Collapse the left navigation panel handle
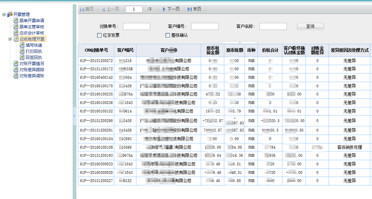 [x=74, y=116]
